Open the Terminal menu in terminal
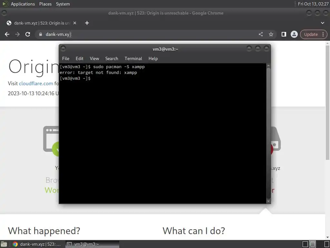This screenshot has width=330, height=248. 133,59
